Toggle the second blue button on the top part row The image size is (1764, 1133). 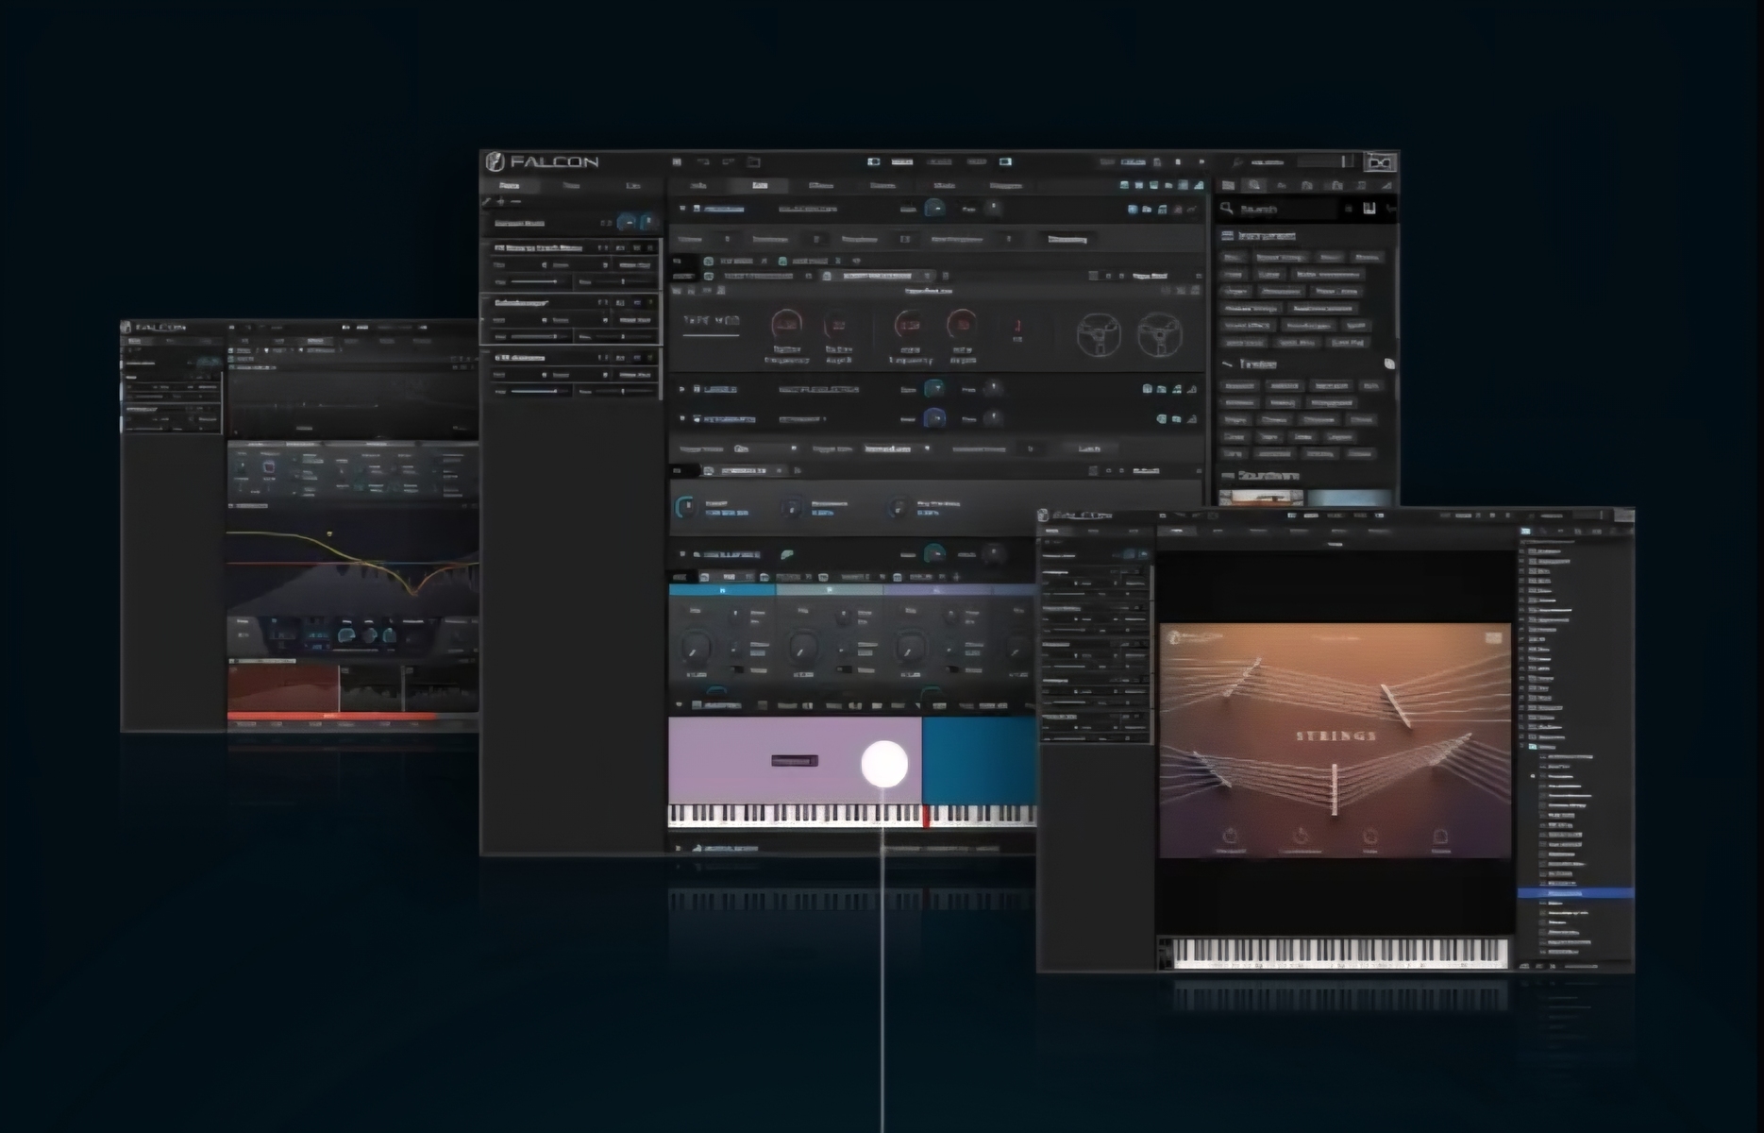pos(648,222)
